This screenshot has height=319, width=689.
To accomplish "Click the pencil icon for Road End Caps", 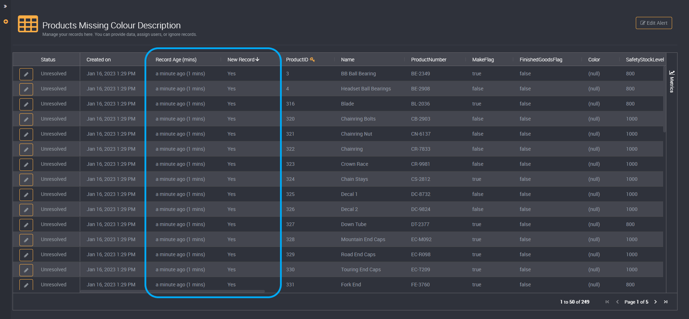I will tap(26, 255).
